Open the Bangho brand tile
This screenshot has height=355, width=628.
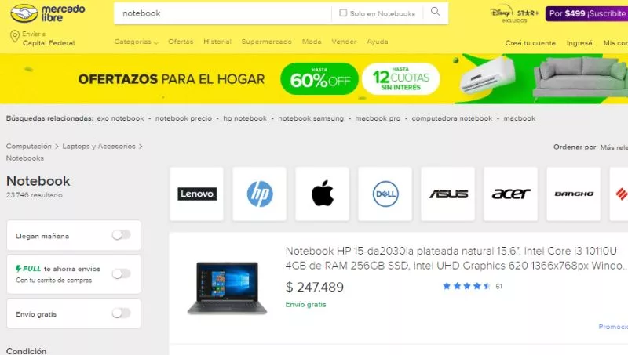click(x=574, y=194)
